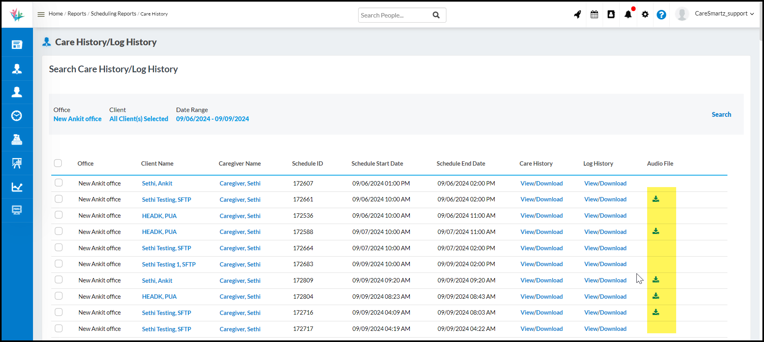Click the rocket icon in top bar
764x342 pixels.
[577, 15]
